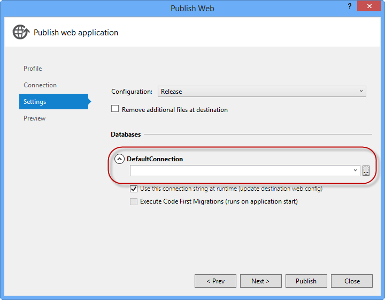385x300 pixels.
Task: Click inside the DefaultConnection string text field
Action: click(241, 170)
